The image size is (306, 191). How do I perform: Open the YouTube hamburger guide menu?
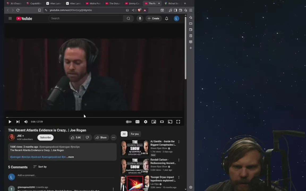(x=10, y=19)
